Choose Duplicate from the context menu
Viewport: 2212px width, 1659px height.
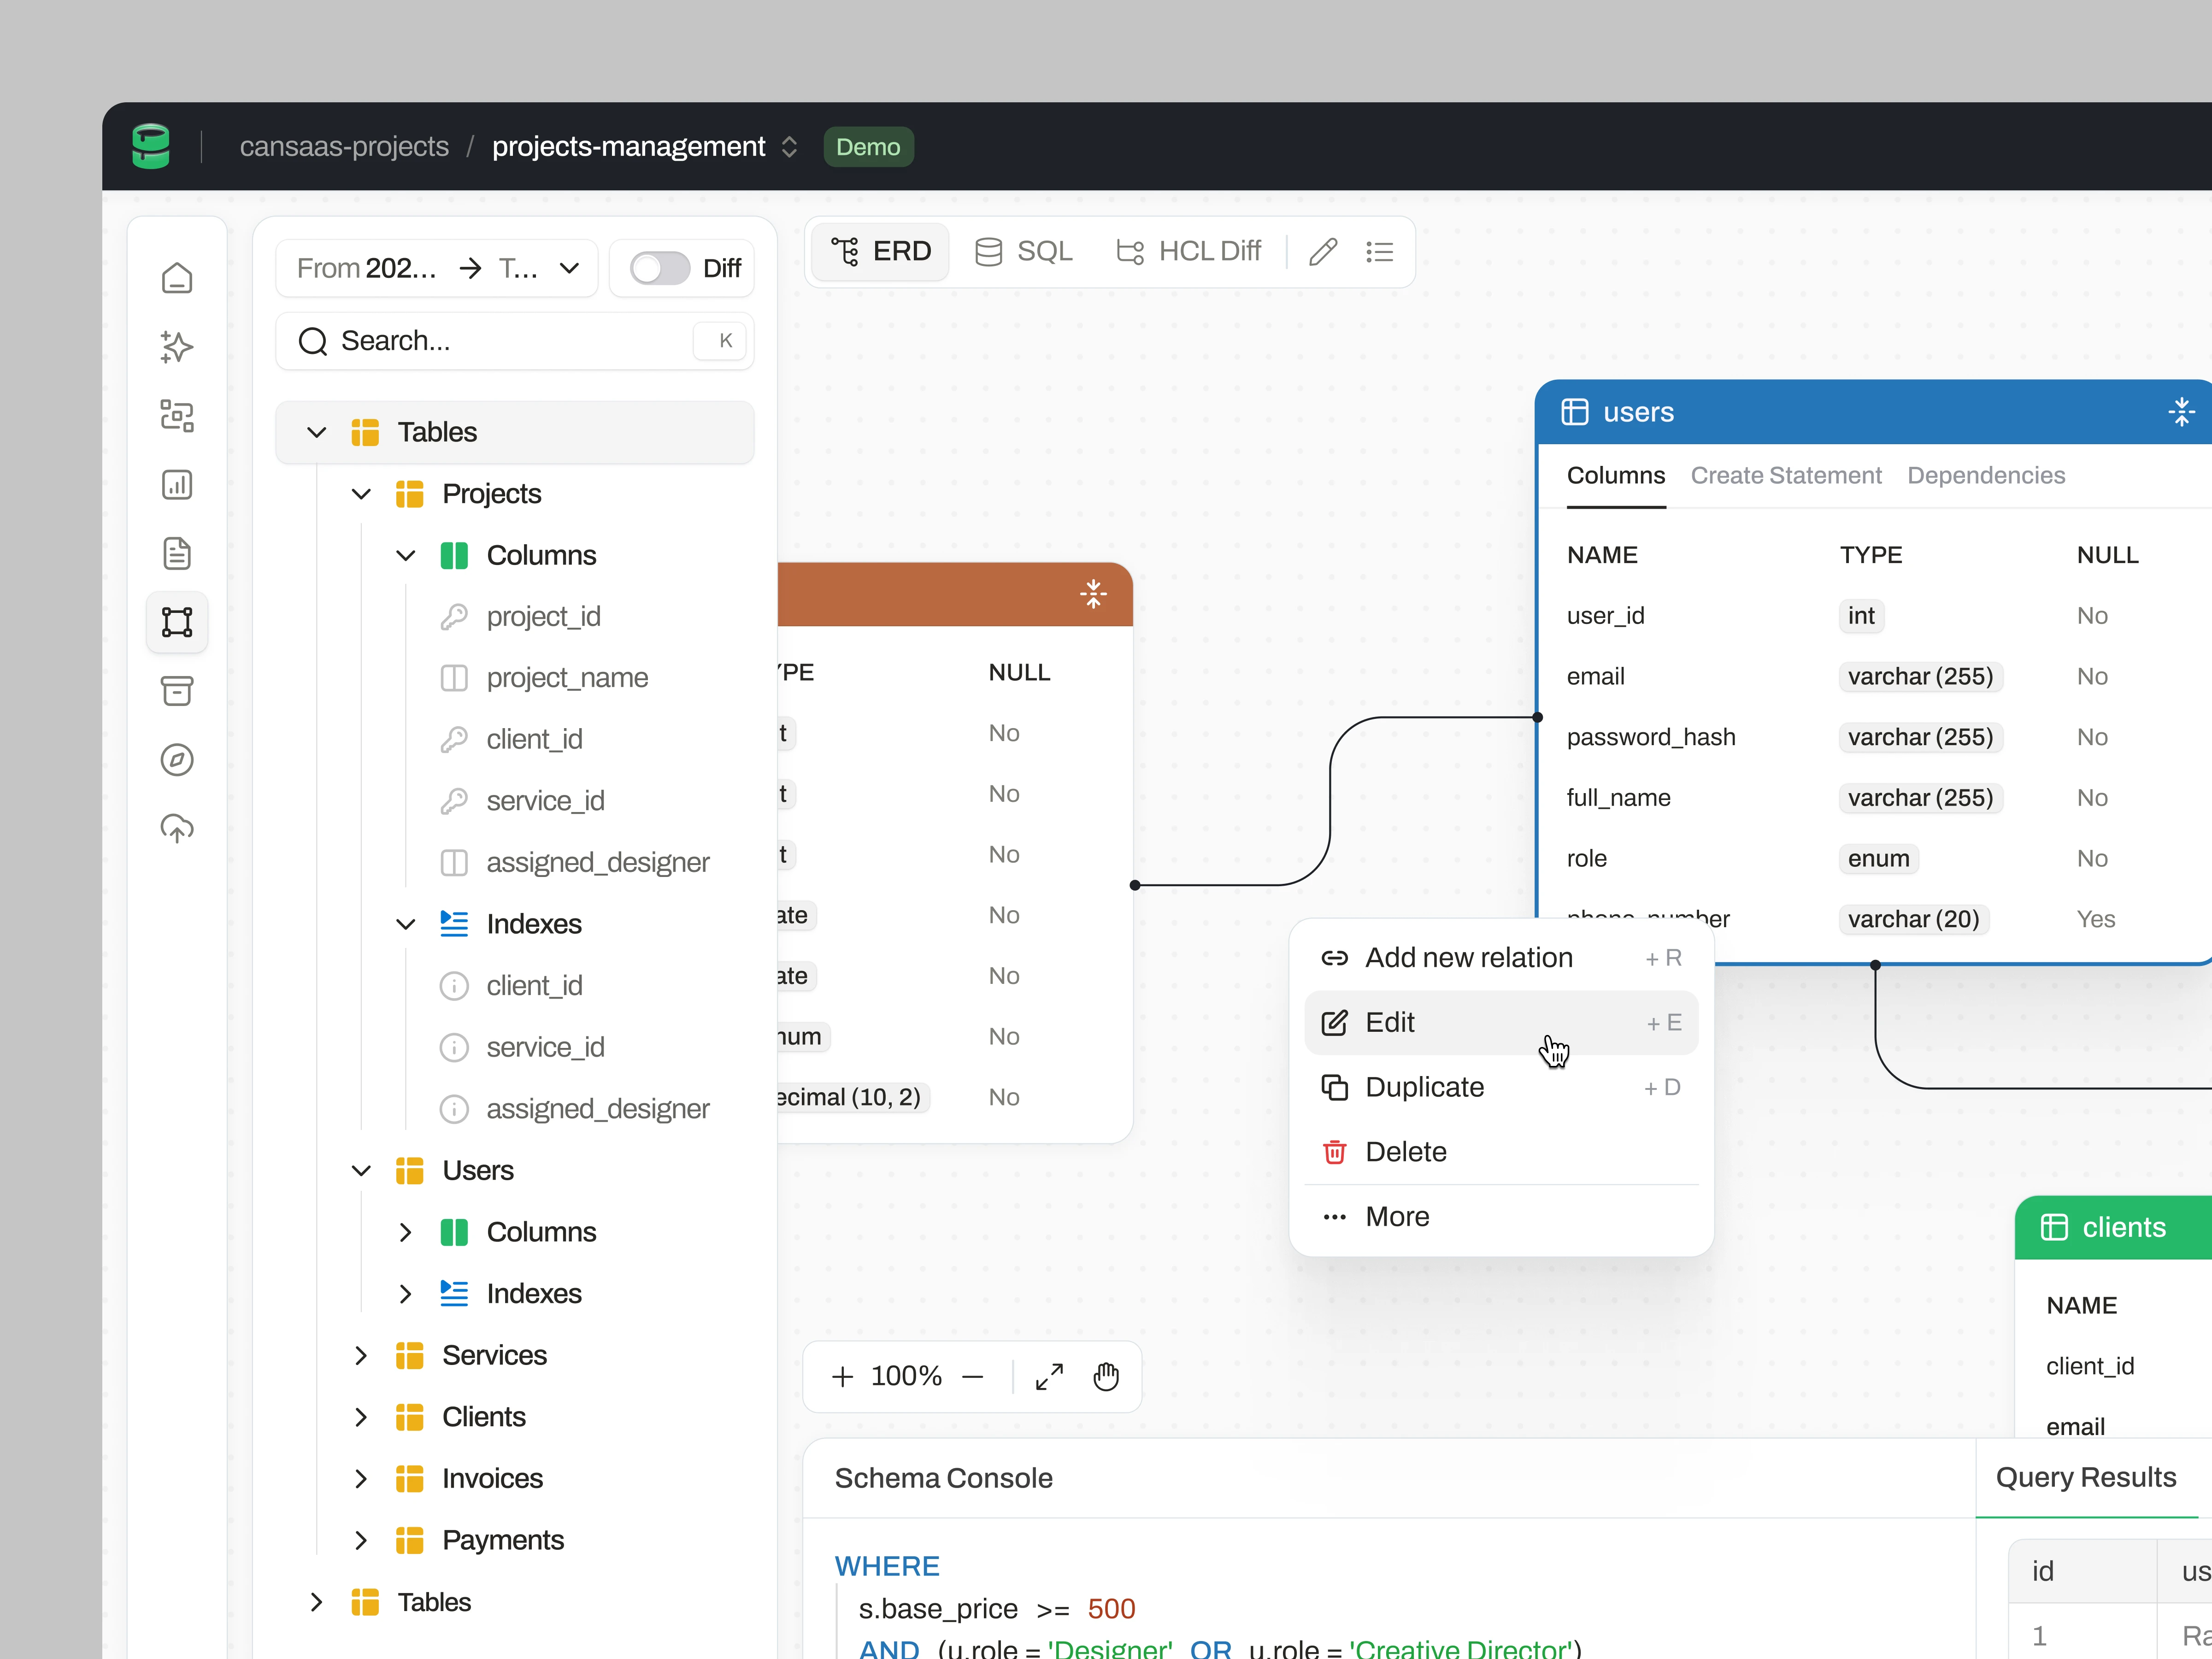pos(1424,1087)
